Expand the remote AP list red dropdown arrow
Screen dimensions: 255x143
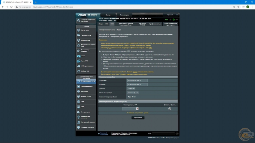(x=138, y=109)
